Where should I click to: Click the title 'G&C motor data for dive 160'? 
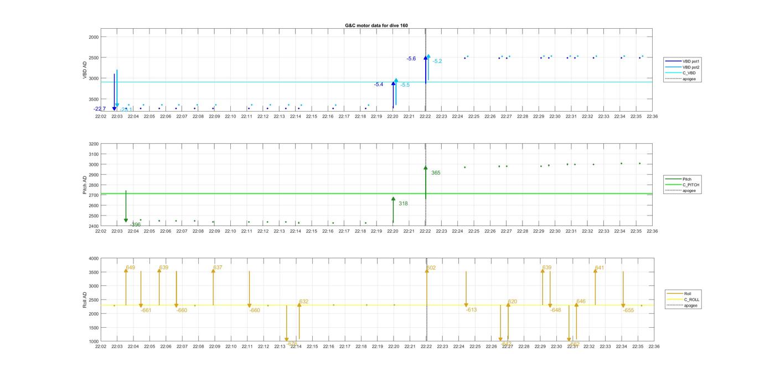click(376, 26)
